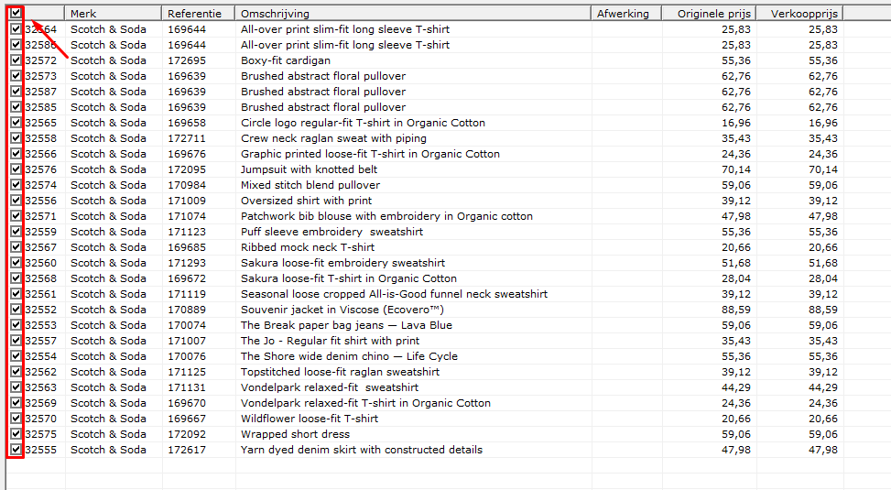Viewport: 891px width, 490px height.
Task: Select Topstitched loose-fit raglan sweatshirt
Action: (x=340, y=372)
